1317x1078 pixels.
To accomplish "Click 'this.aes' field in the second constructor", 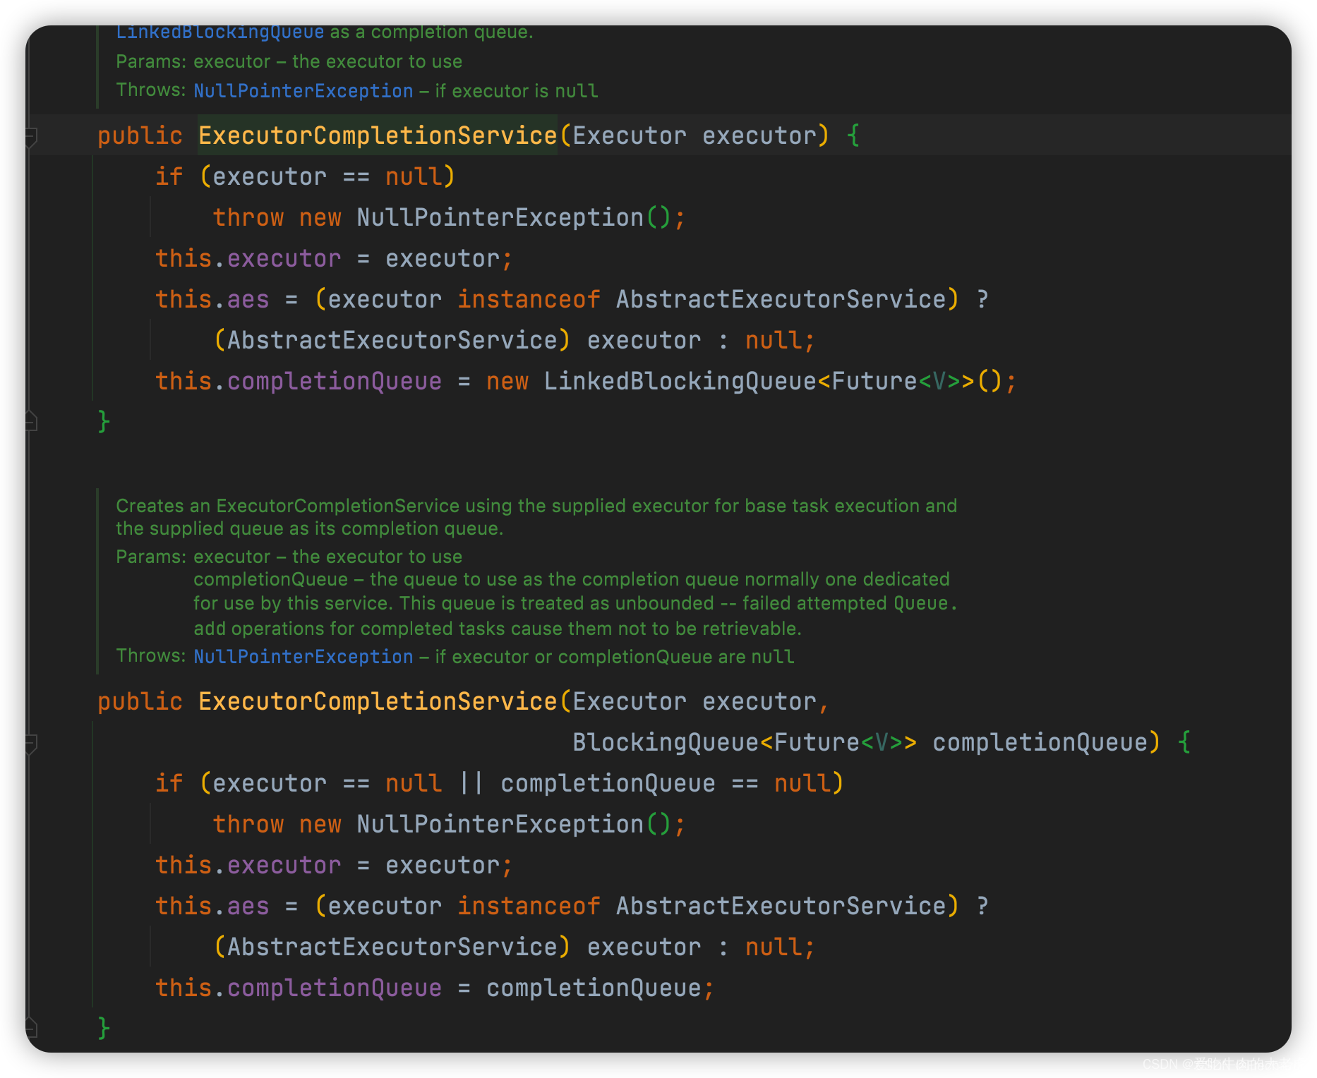I will [x=212, y=906].
